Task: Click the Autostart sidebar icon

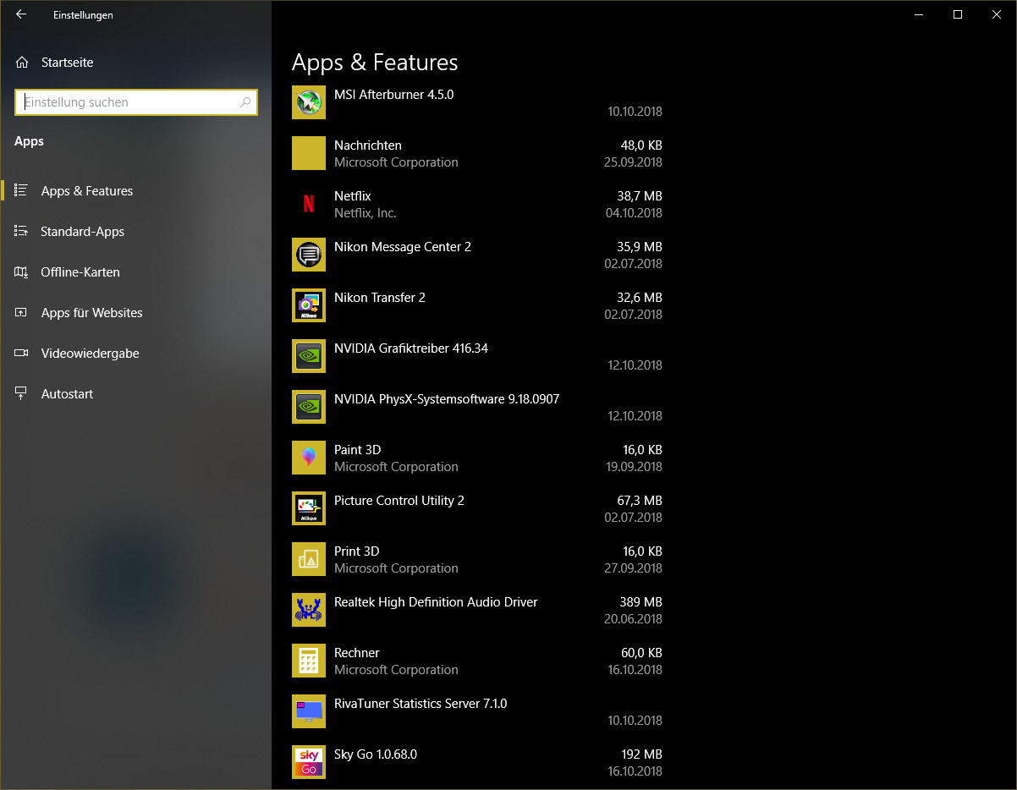Action: click(x=22, y=394)
